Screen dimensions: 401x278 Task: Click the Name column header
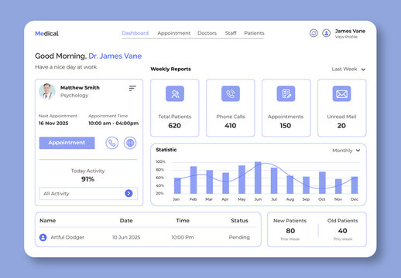(x=48, y=221)
